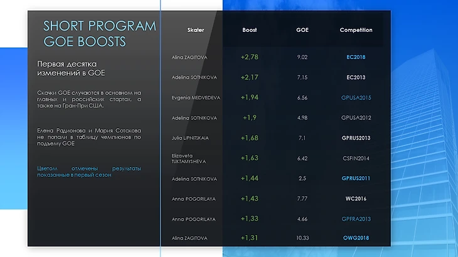Click the Short Program GOE Boosts title
Image resolution: width=458 pixels, height=257 pixels.
(x=99, y=34)
